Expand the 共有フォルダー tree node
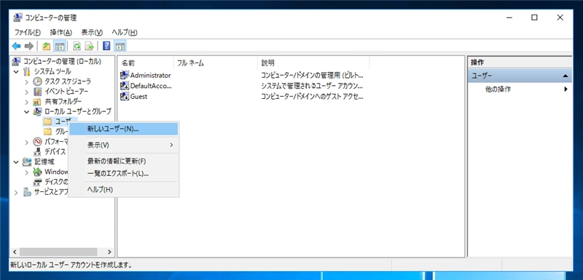The height and width of the screenshot is (280, 583). pyautogui.click(x=27, y=101)
